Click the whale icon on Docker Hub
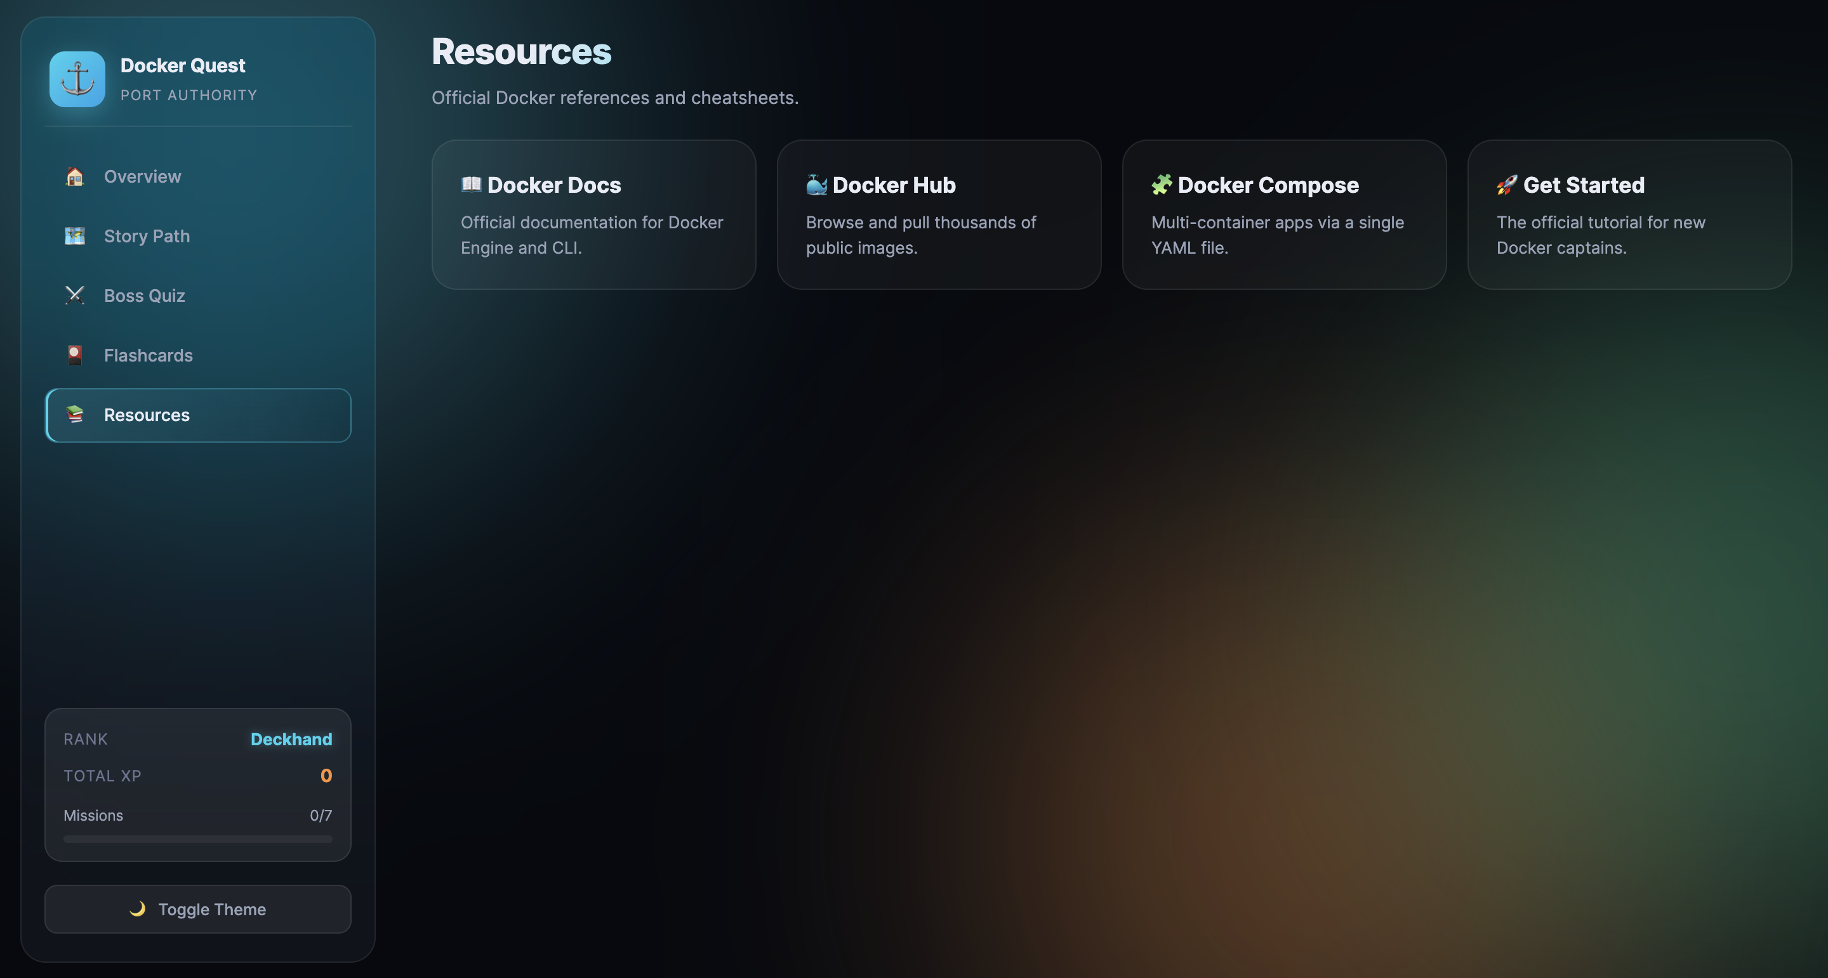The height and width of the screenshot is (978, 1828). (x=817, y=185)
